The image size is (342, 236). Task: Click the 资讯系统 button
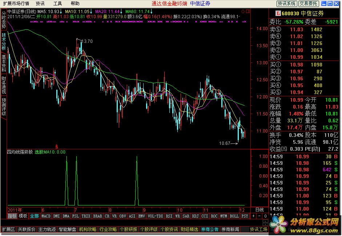coord(287,4)
